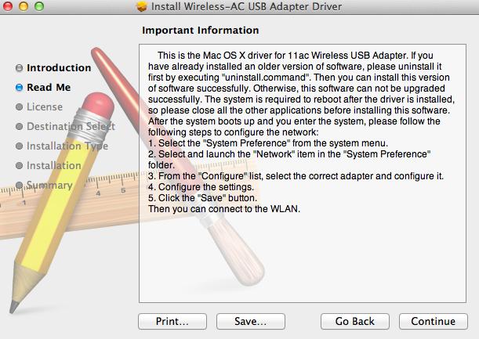Click the red close window button

coord(8,6)
